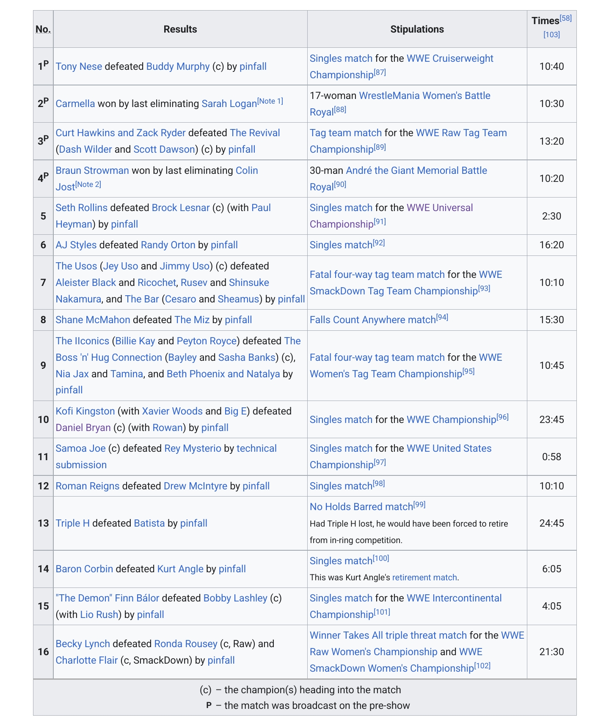Open WWE Raw Tag Team Championship link
The height and width of the screenshot is (722, 609).
click(x=408, y=141)
